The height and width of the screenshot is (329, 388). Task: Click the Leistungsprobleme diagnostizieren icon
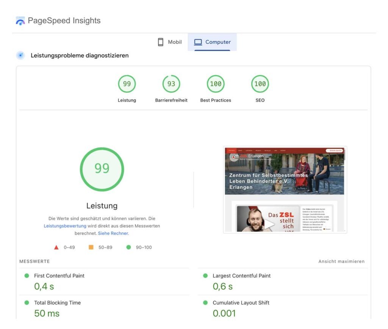click(x=20, y=55)
